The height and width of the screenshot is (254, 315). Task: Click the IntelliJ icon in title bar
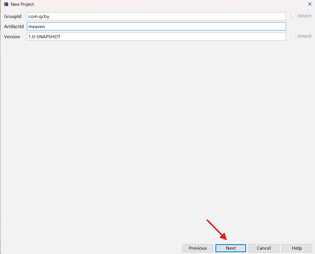pyautogui.click(x=6, y=4)
